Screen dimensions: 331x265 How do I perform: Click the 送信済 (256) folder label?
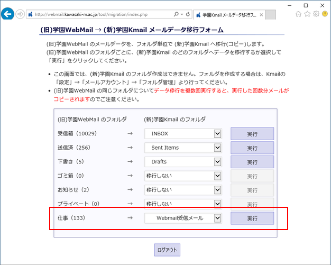[74, 148]
